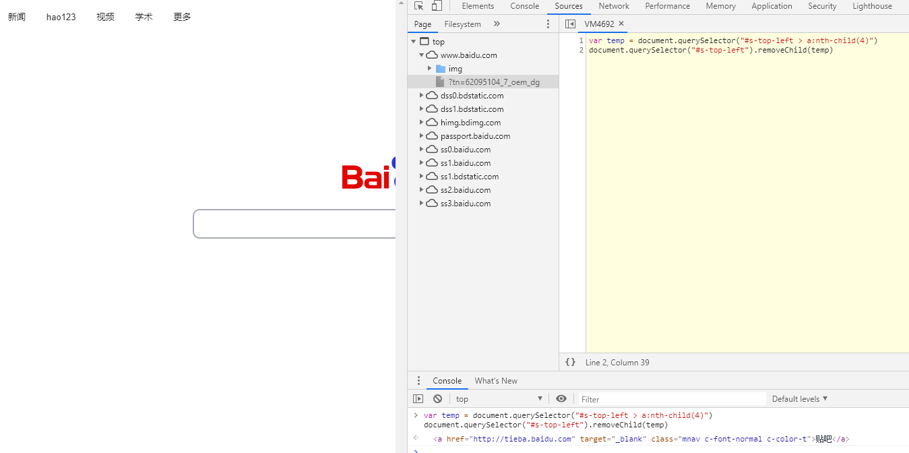Open the Security panel tab
The image size is (909, 453).
pos(823,6)
